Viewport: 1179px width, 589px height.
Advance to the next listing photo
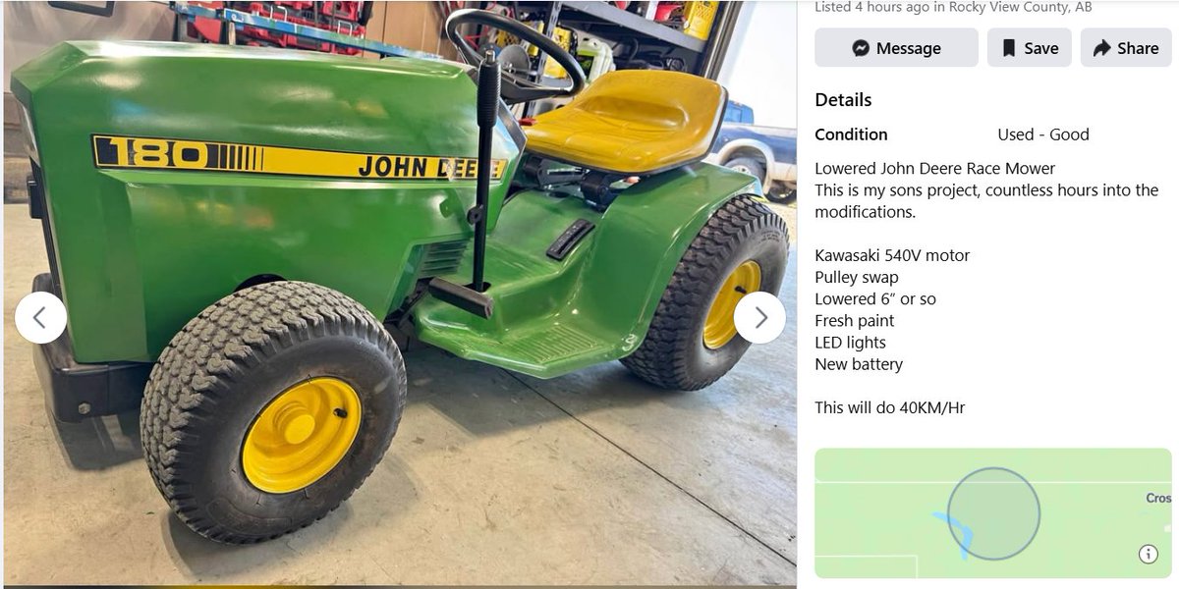[x=759, y=317]
